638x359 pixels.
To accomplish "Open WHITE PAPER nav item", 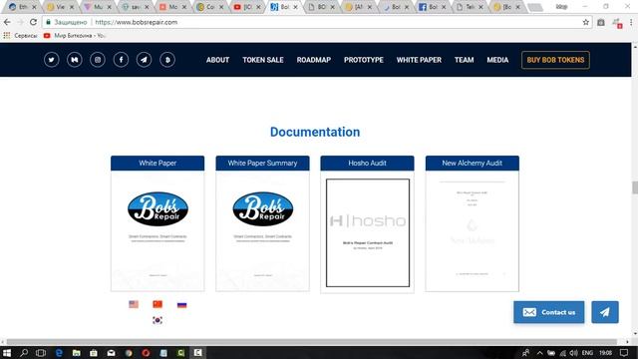I will tap(419, 60).
